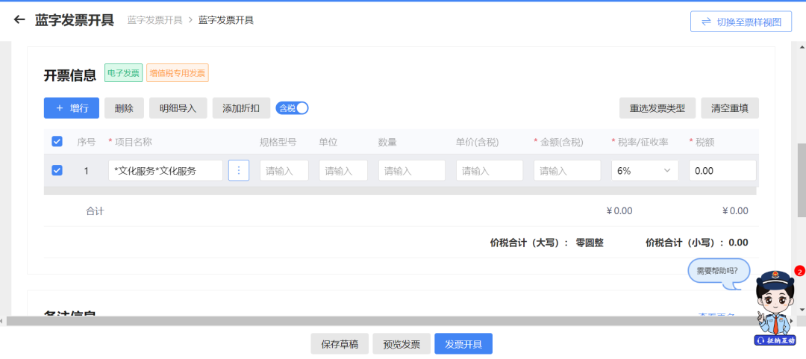This screenshot has width=806, height=359.
Task: Open the three-dot item options menu
Action: 239,171
